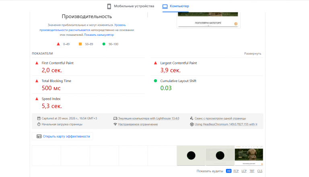Select the First Contentful Paint label
This screenshot has height=177, width=309.
pos(58,63)
